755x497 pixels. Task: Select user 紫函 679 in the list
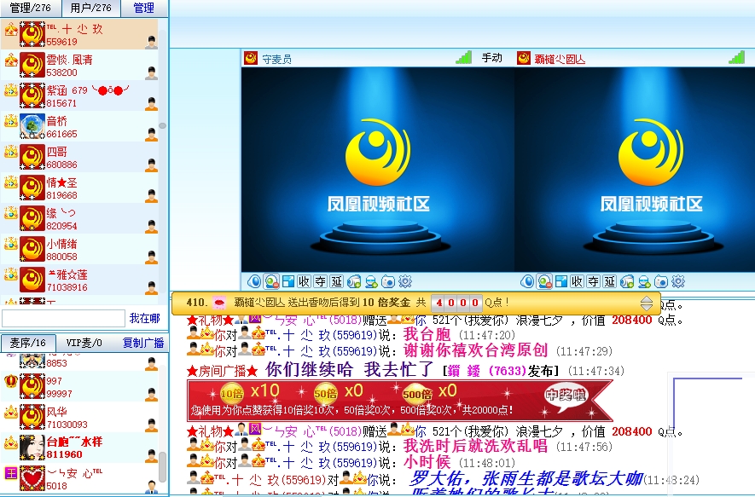pyautogui.click(x=79, y=95)
